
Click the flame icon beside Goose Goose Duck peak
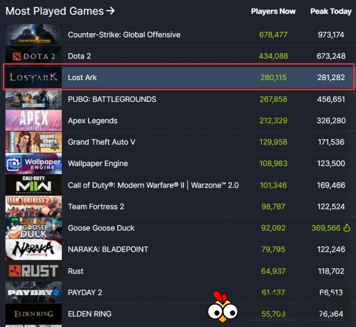coord(347,228)
